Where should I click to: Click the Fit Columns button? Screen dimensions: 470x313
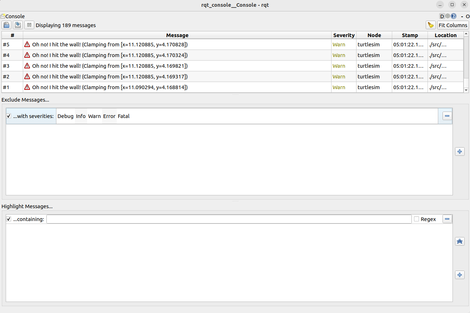pyautogui.click(x=453, y=25)
